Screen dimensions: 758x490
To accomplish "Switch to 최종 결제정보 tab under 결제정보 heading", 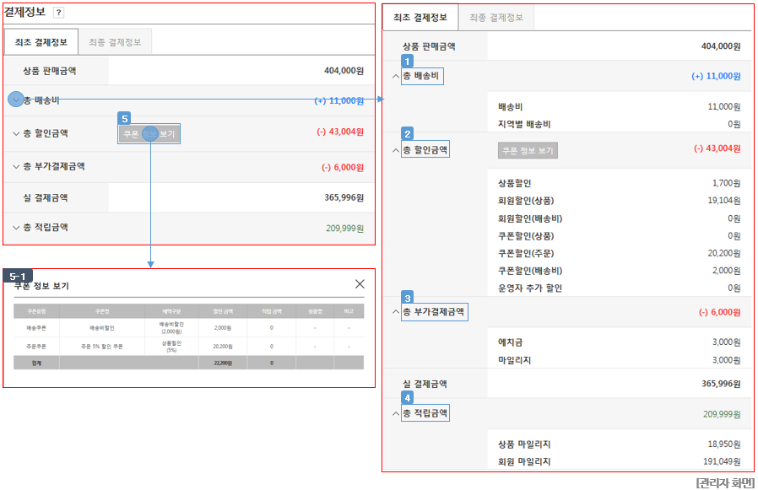I will click(x=115, y=42).
